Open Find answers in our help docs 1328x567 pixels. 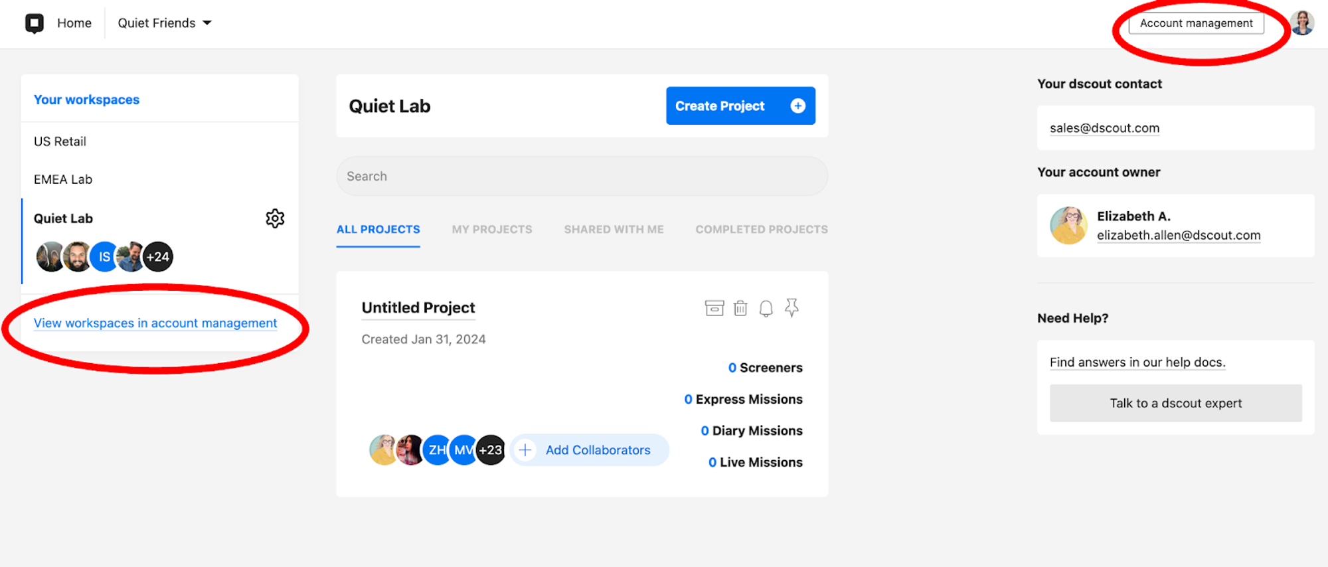pyautogui.click(x=1137, y=363)
